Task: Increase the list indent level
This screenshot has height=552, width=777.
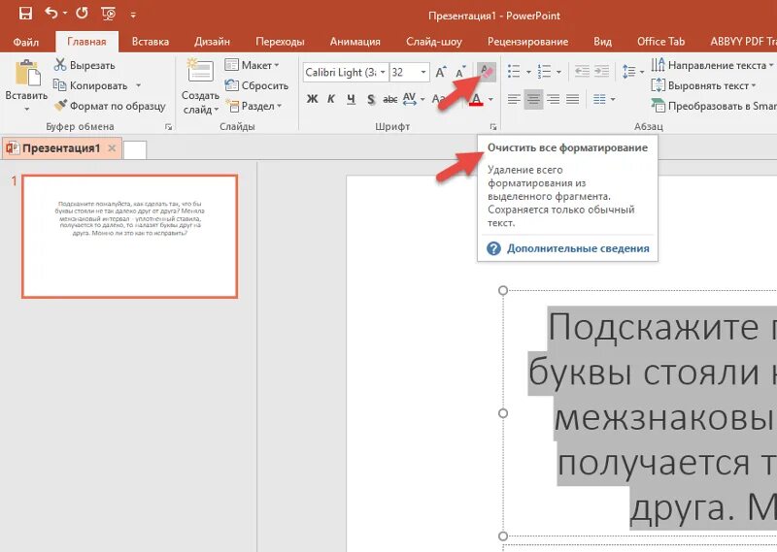Action: [x=601, y=72]
